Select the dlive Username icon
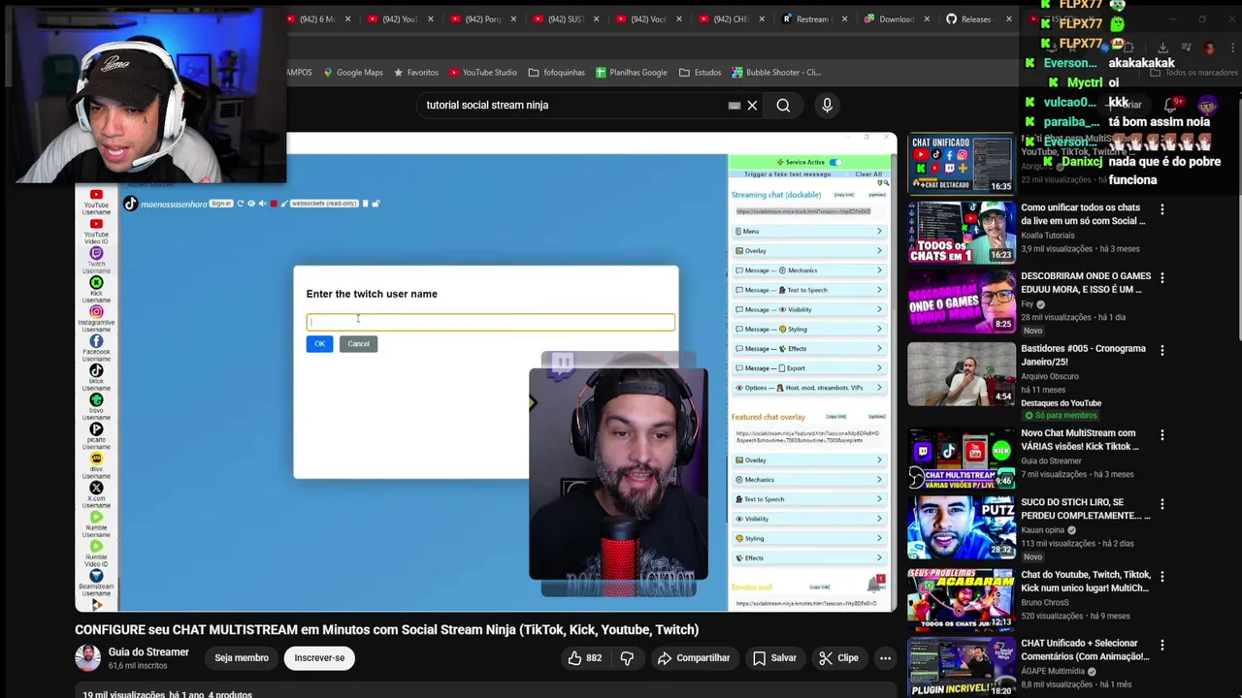The image size is (1242, 698). click(x=96, y=459)
